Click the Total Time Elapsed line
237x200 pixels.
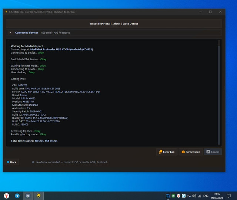point(34,141)
